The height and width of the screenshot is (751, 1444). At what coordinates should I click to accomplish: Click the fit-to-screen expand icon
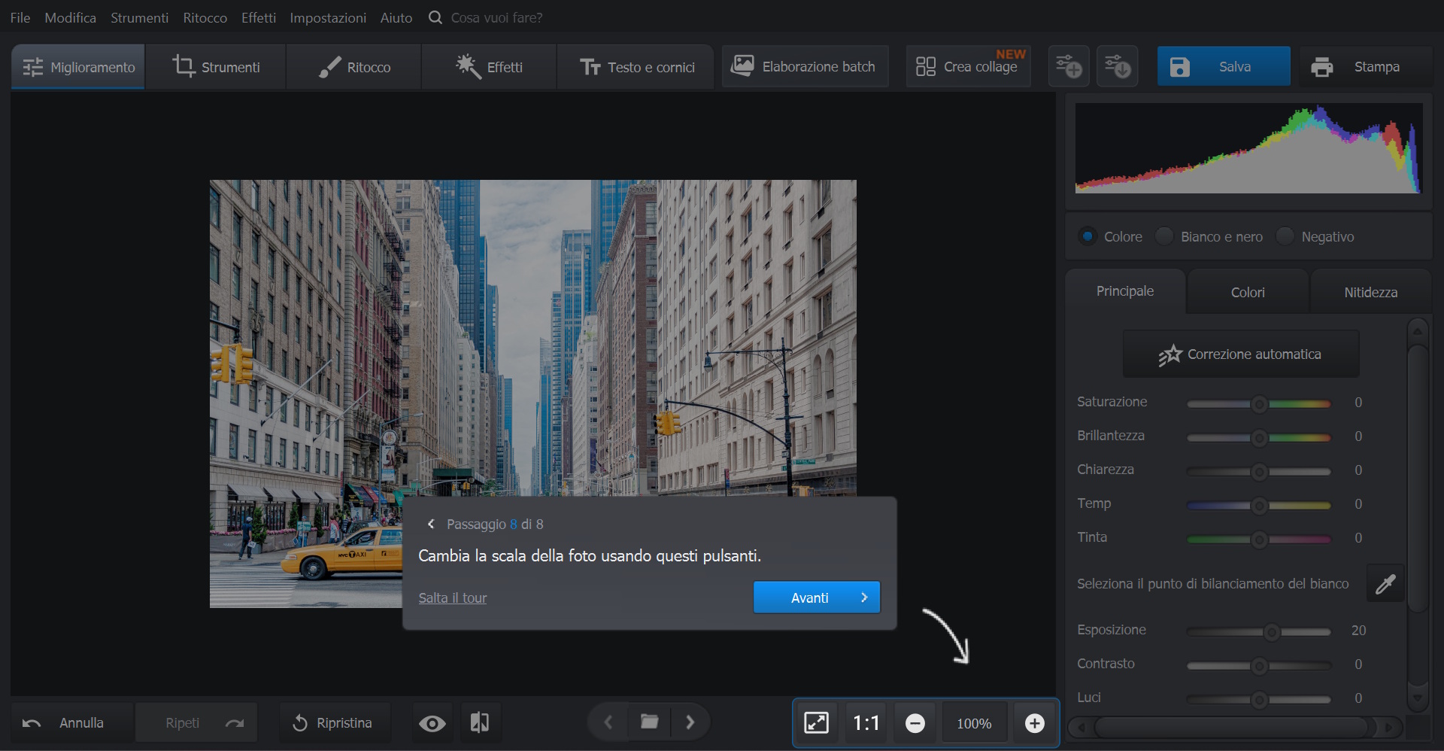816,723
